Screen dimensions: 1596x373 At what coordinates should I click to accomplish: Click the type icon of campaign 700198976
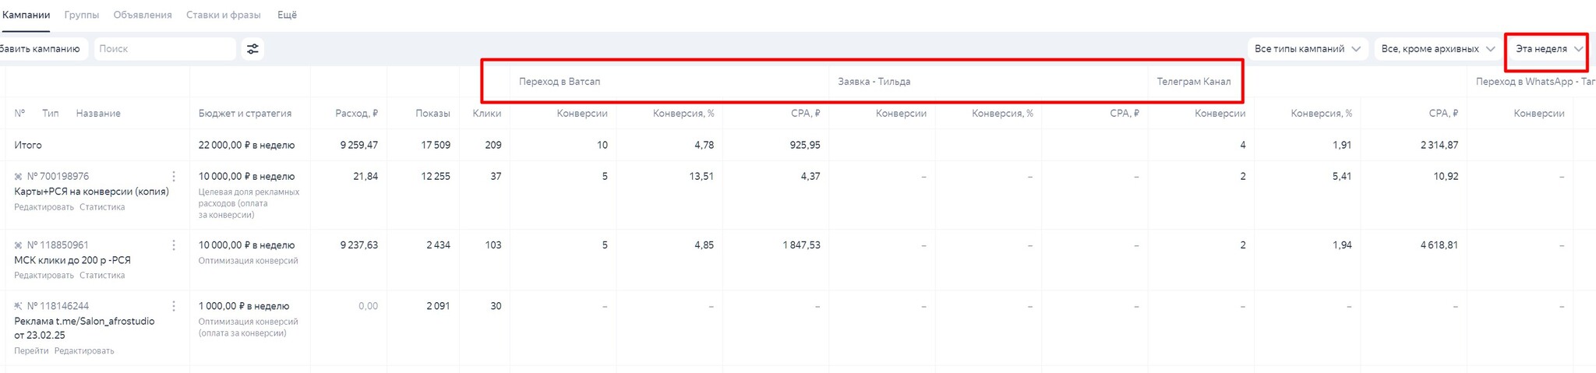pyautogui.click(x=19, y=177)
